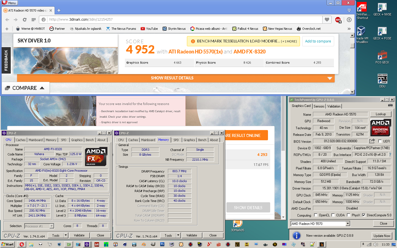
Task: Open the 3DMark05 desktop icon
Action: tap(237, 226)
